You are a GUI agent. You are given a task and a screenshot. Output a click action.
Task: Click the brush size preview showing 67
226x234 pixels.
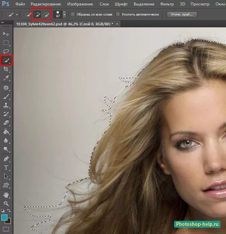point(58,14)
